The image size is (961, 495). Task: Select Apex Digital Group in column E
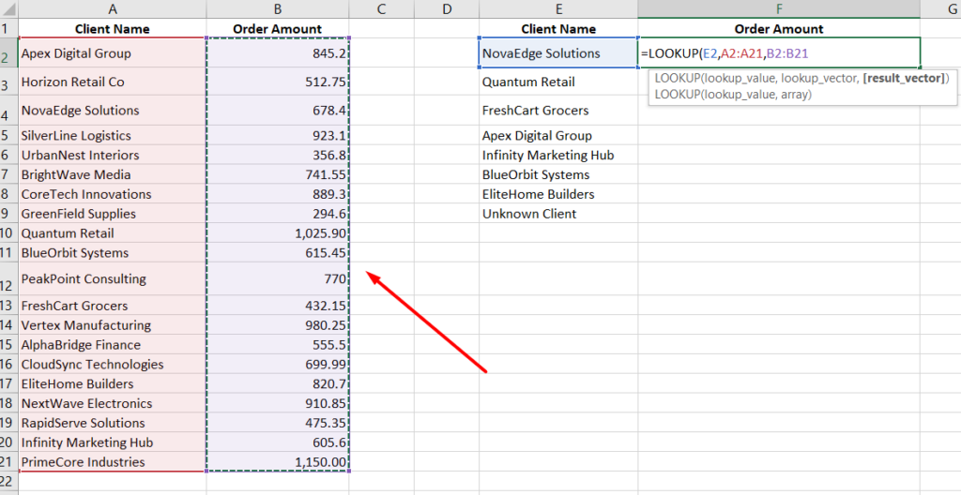pyautogui.click(x=558, y=135)
